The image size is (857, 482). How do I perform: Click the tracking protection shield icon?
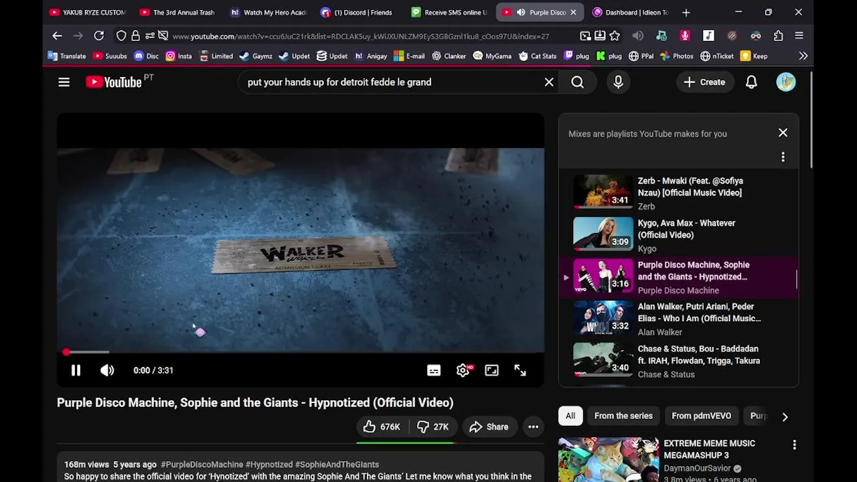coord(121,35)
